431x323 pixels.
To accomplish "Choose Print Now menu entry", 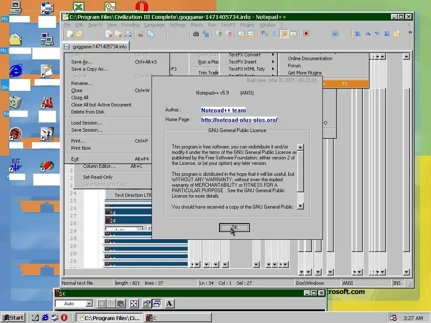I will 109,148.
